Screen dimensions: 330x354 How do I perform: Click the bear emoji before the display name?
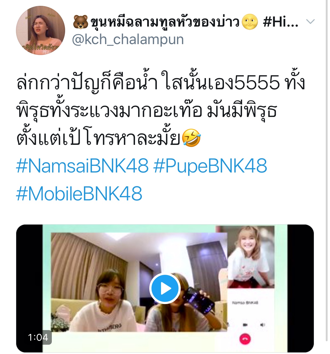pos(81,22)
